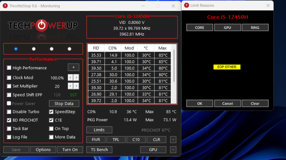Increase Clock Mod with right arrow
286x160 pixels.
pyautogui.click(x=76, y=78)
